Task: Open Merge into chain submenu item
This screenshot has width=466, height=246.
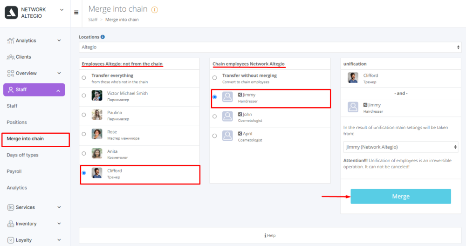Action: (25, 139)
